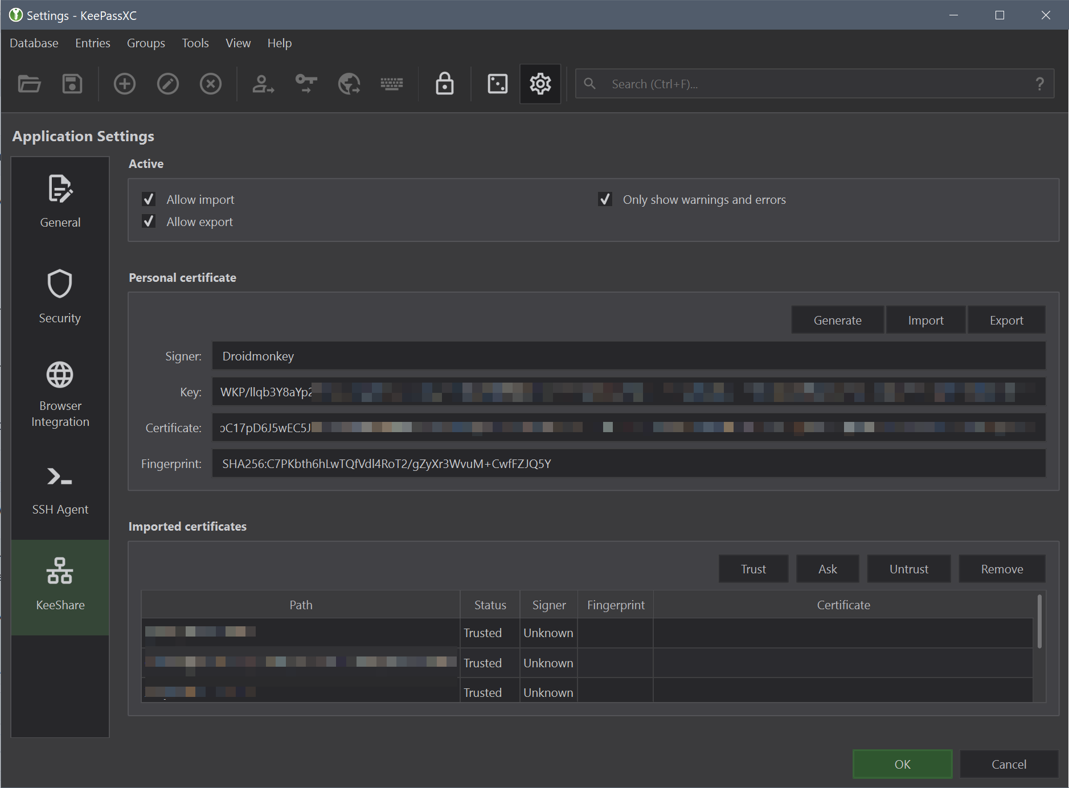This screenshot has width=1069, height=788.
Task: Open the Tools menu
Action: (x=195, y=43)
